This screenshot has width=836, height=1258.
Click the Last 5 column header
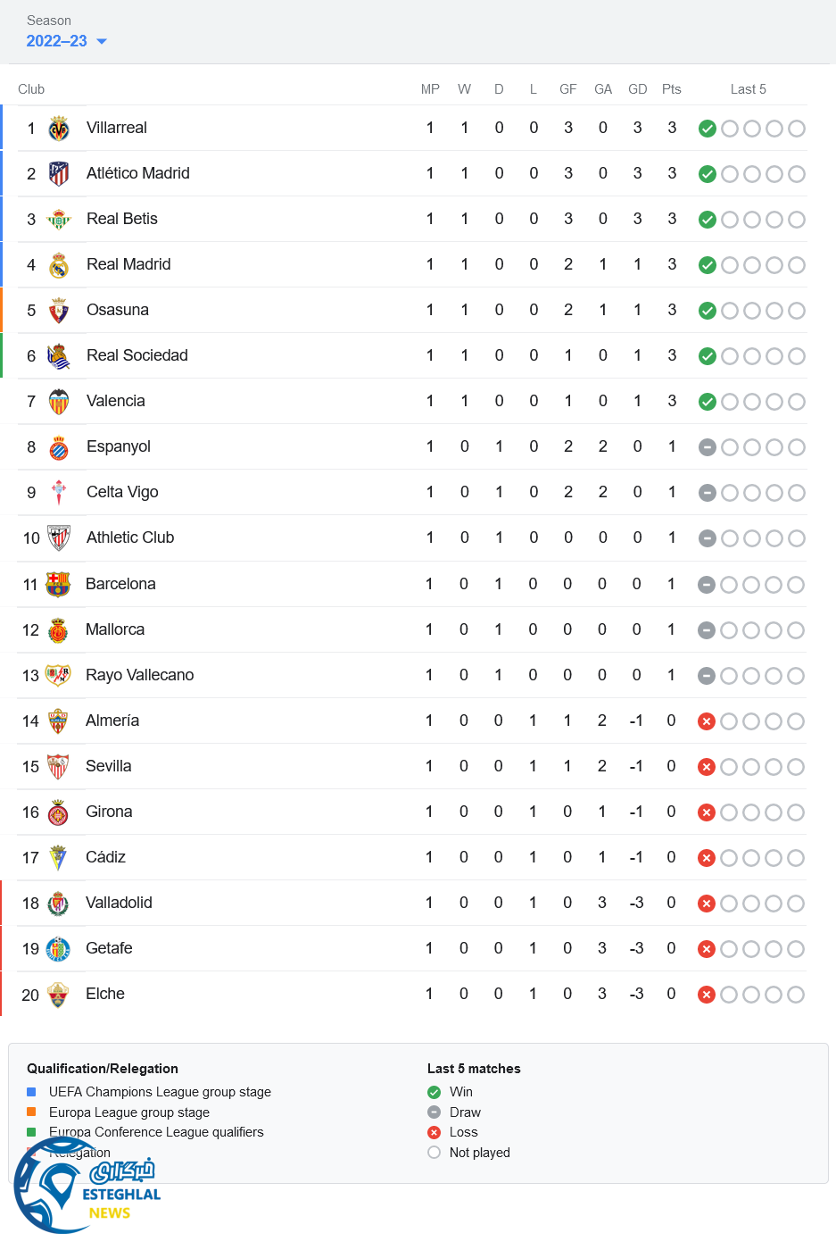(x=748, y=89)
